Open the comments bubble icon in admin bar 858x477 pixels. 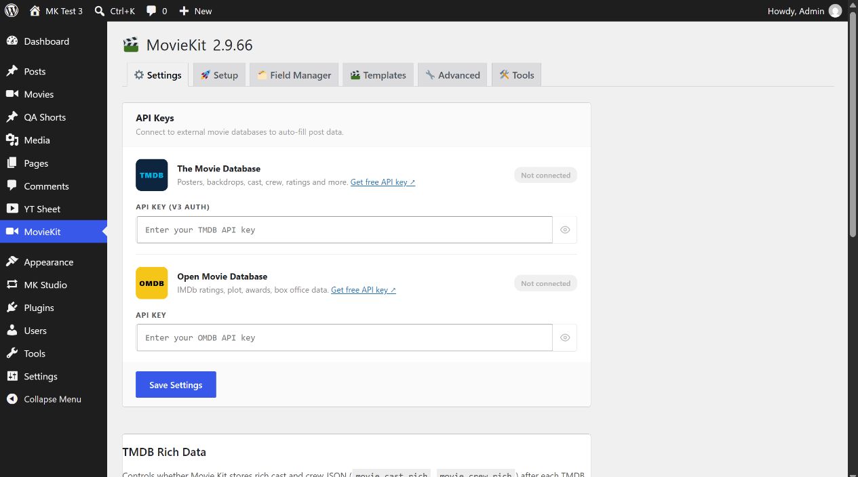tap(151, 11)
